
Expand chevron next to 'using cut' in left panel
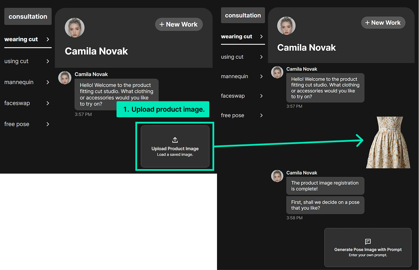[48, 61]
